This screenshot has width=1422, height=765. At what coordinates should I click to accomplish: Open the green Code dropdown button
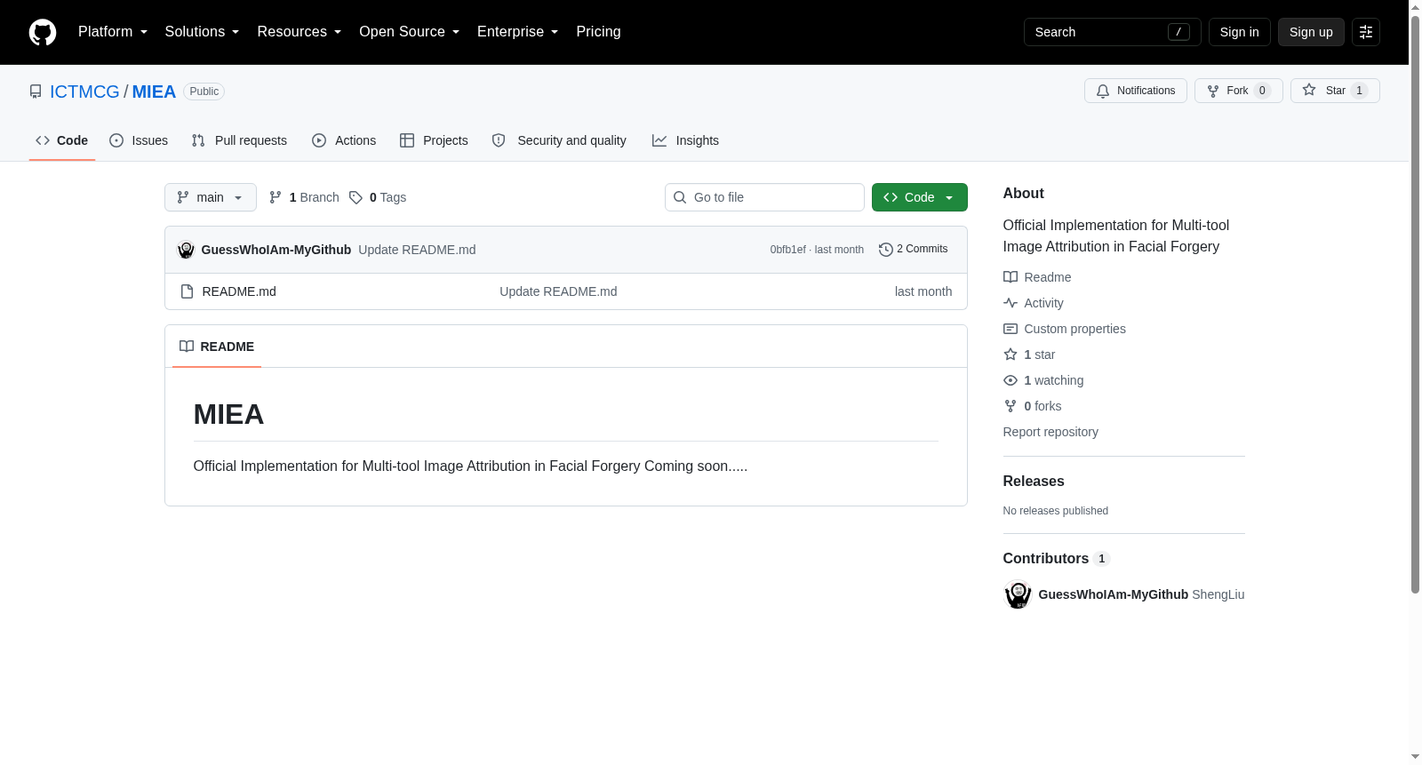point(920,197)
